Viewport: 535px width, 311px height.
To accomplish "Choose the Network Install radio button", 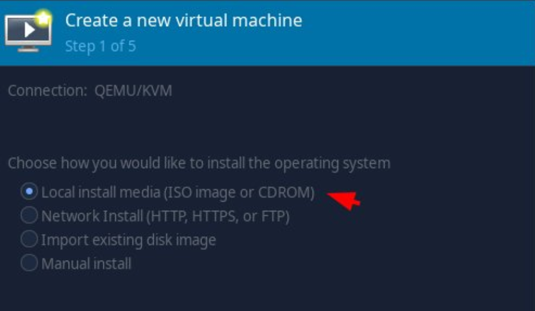I will (x=29, y=216).
